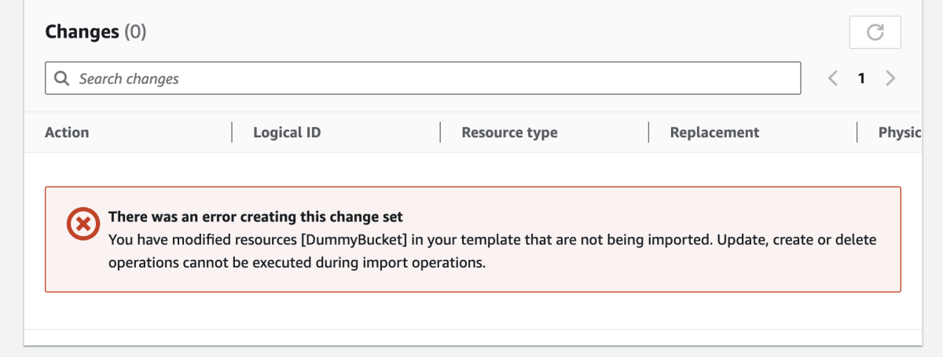Click the Replacement column header
This screenshot has width=943, height=357.
point(714,133)
